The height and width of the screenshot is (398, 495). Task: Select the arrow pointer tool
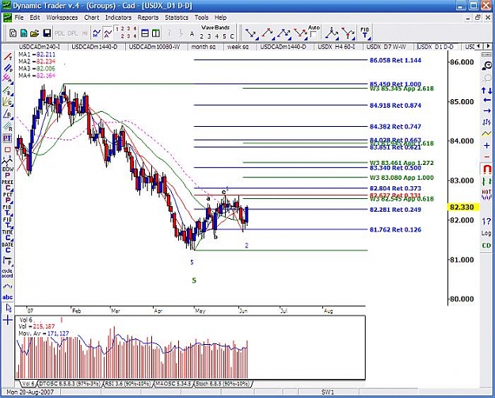pos(8,308)
